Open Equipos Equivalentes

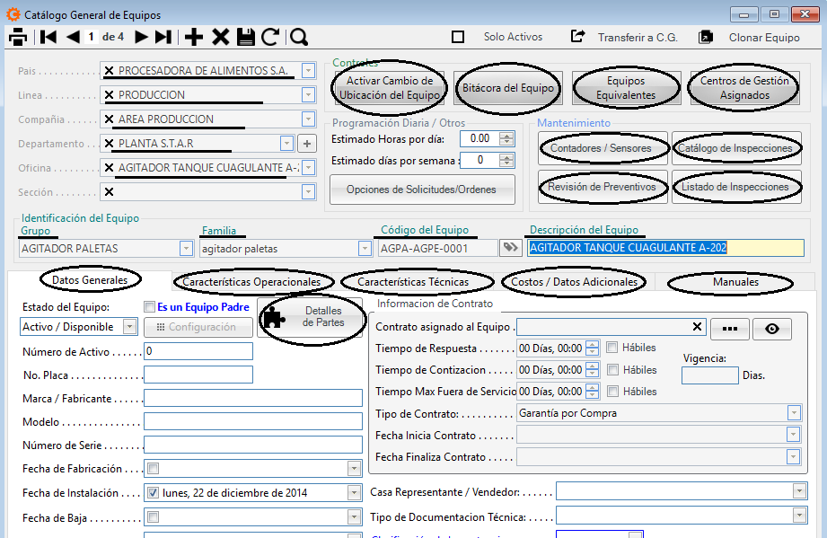pyautogui.click(x=626, y=88)
